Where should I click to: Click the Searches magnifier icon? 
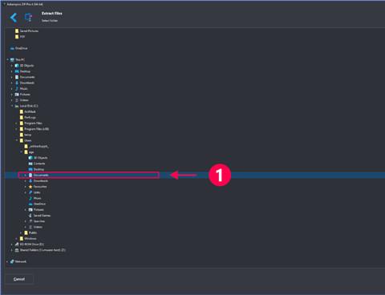30,221
